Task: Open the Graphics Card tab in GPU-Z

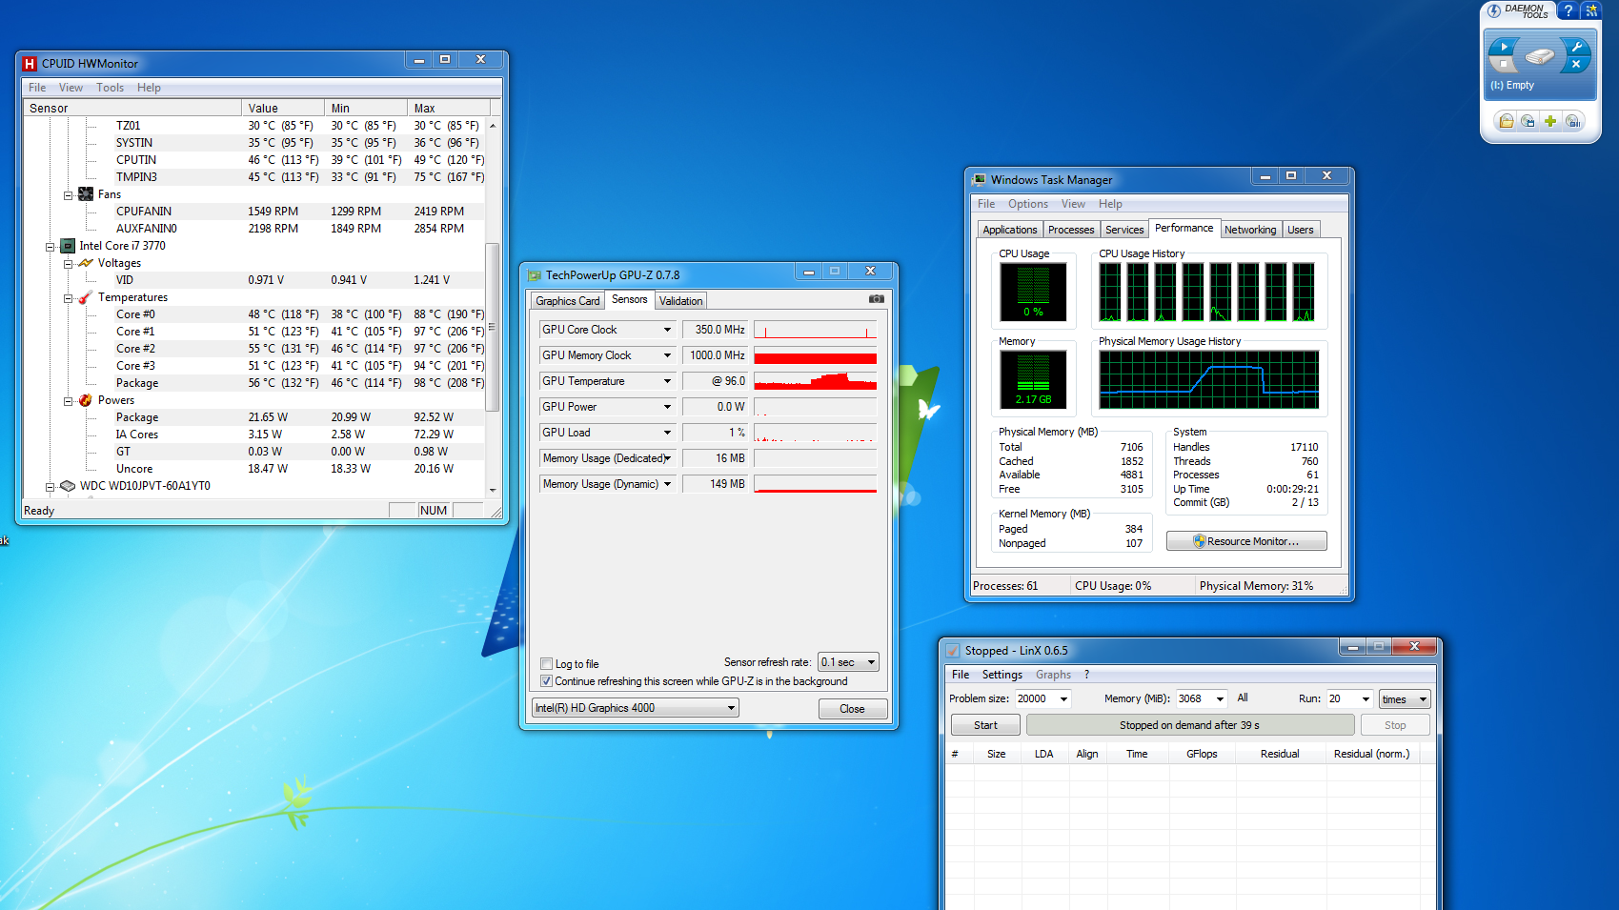Action: (567, 301)
